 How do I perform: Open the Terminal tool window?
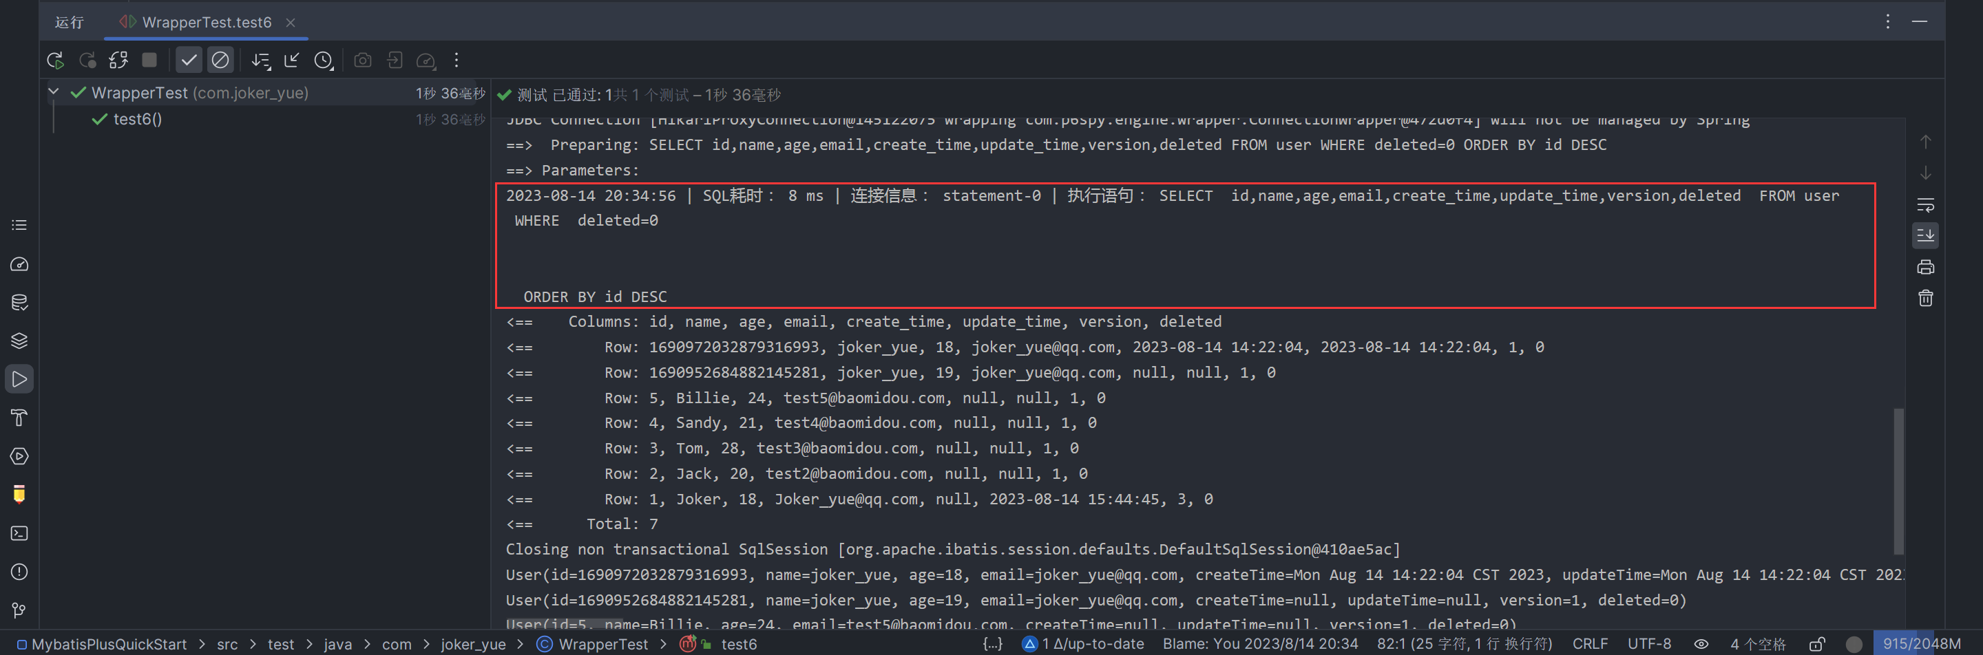coord(19,533)
